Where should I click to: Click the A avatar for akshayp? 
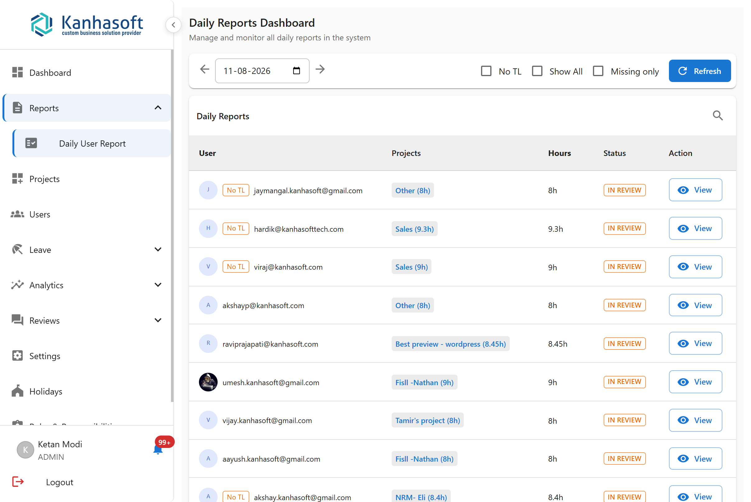(208, 305)
